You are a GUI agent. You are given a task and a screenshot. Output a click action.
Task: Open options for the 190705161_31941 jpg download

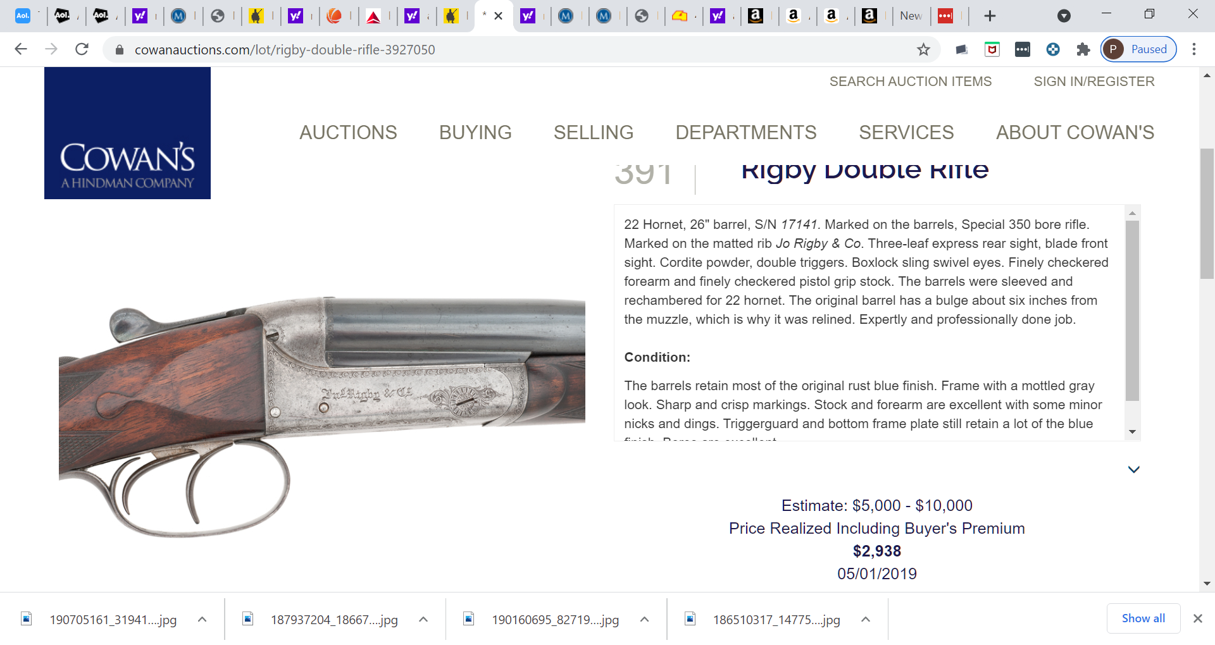click(x=202, y=620)
